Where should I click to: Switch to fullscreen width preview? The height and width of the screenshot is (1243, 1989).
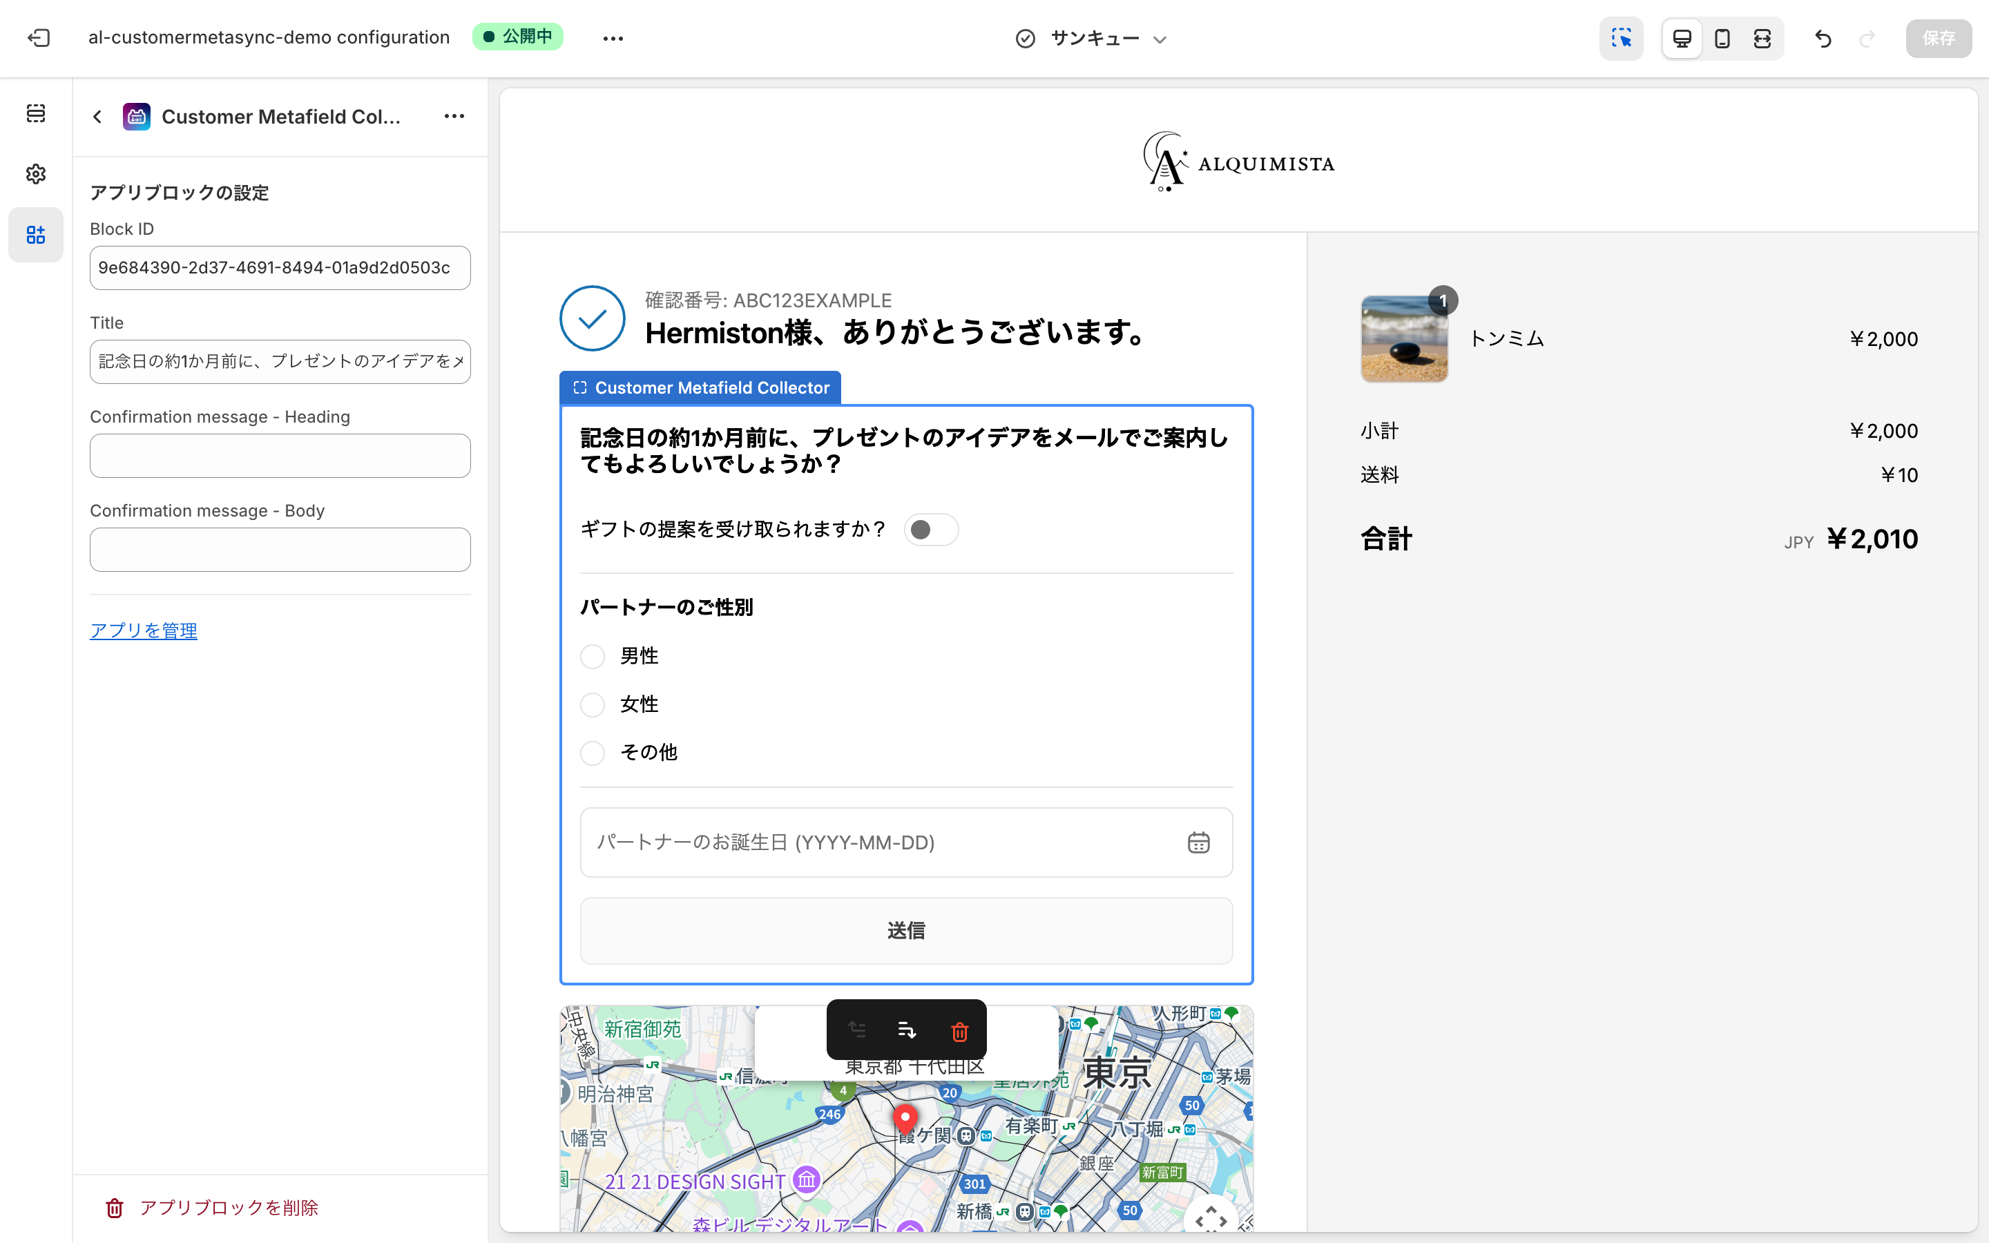tap(1762, 38)
